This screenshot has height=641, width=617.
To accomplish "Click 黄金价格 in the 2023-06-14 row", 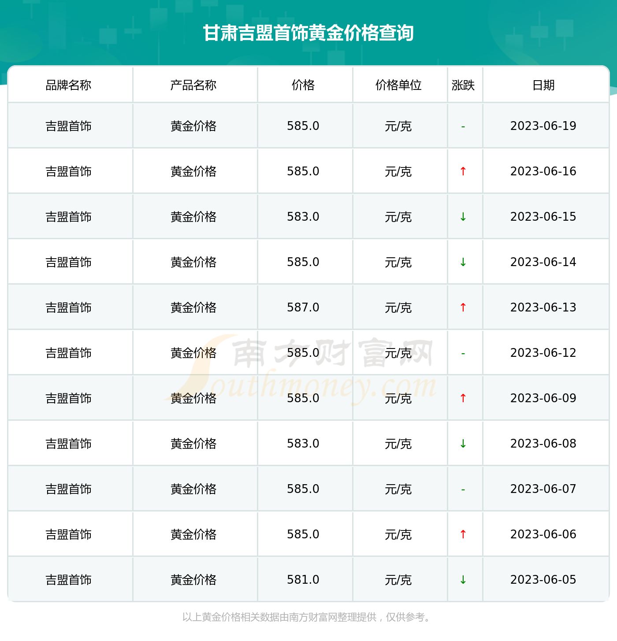I will click(x=193, y=262).
